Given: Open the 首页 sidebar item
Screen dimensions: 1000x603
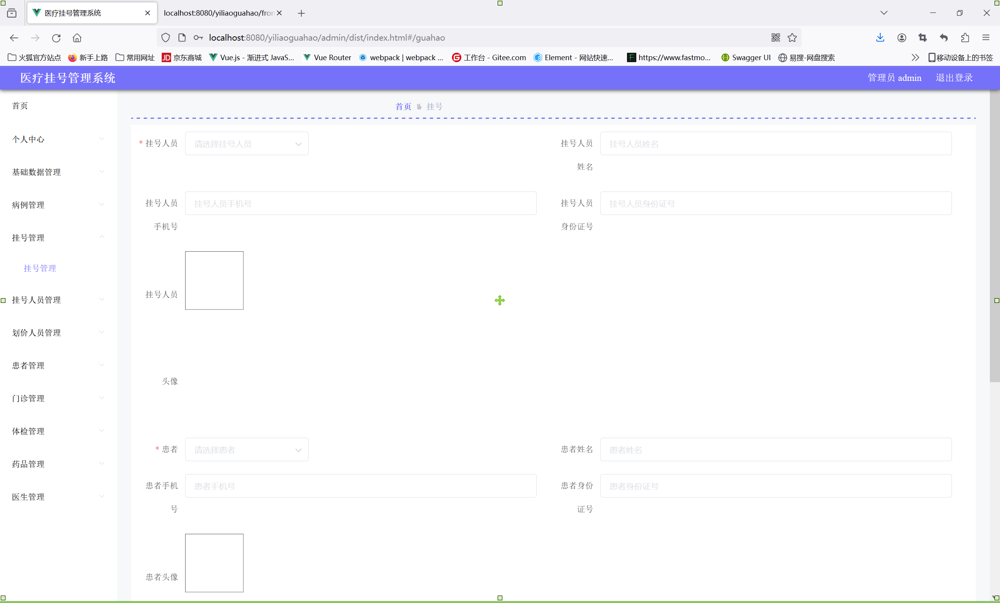Looking at the screenshot, I should pos(20,106).
